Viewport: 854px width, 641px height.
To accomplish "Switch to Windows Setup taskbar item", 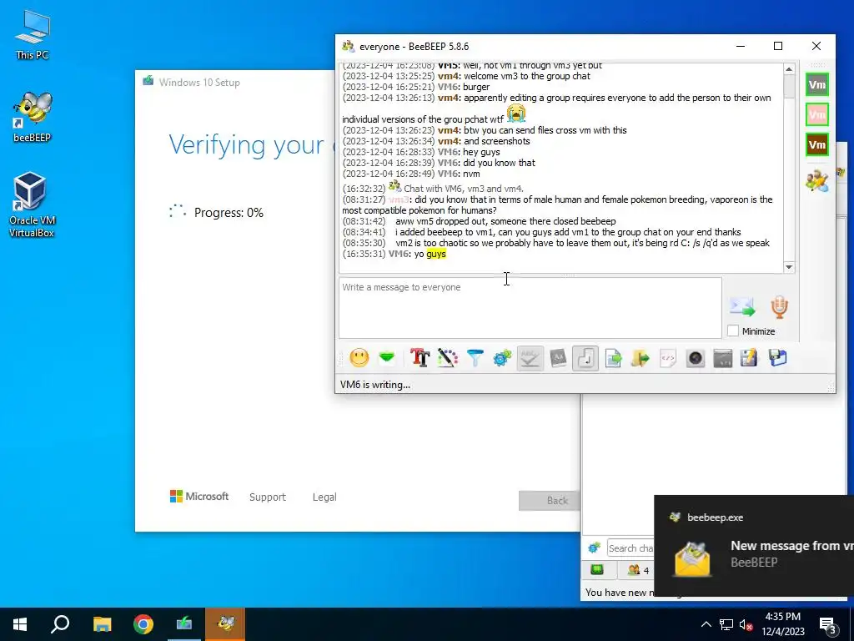I will click(x=184, y=624).
